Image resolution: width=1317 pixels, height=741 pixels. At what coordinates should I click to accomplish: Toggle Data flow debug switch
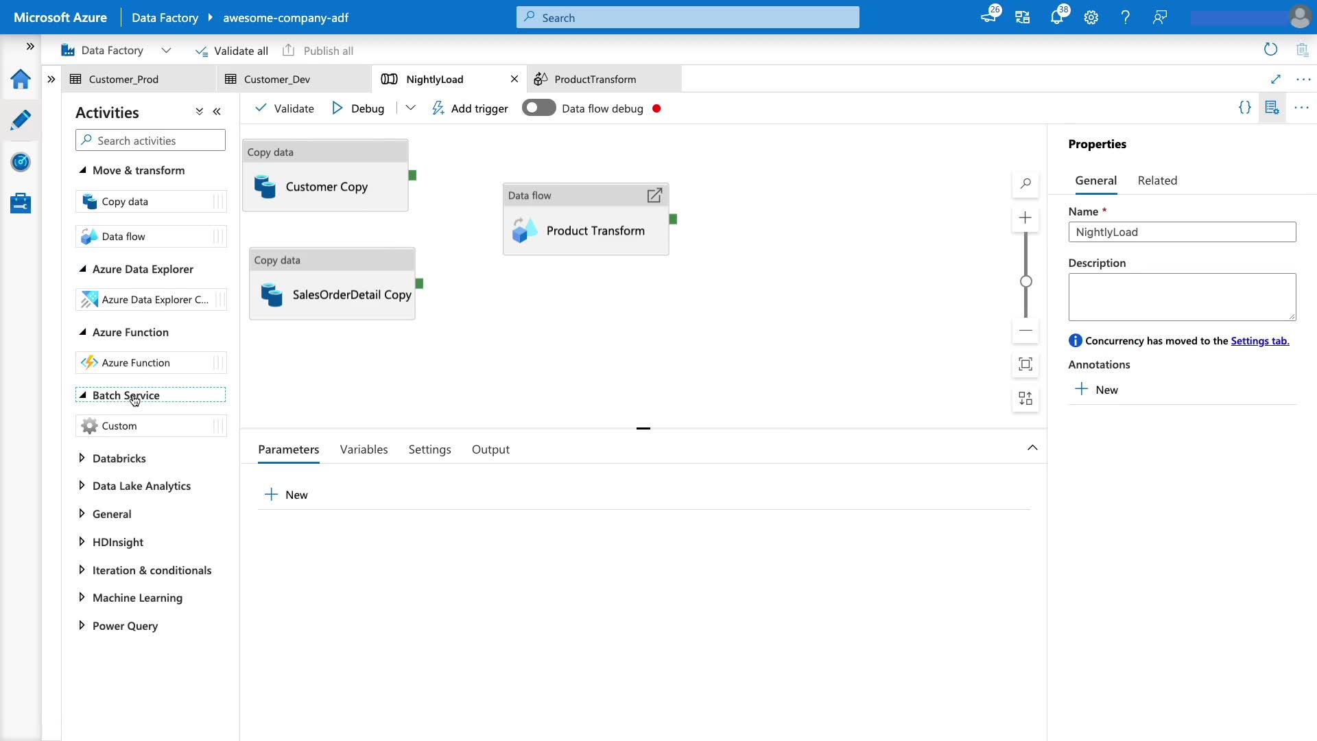(538, 108)
